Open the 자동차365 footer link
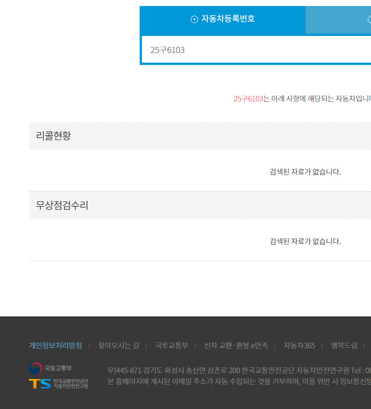371x409 pixels. 300,345
